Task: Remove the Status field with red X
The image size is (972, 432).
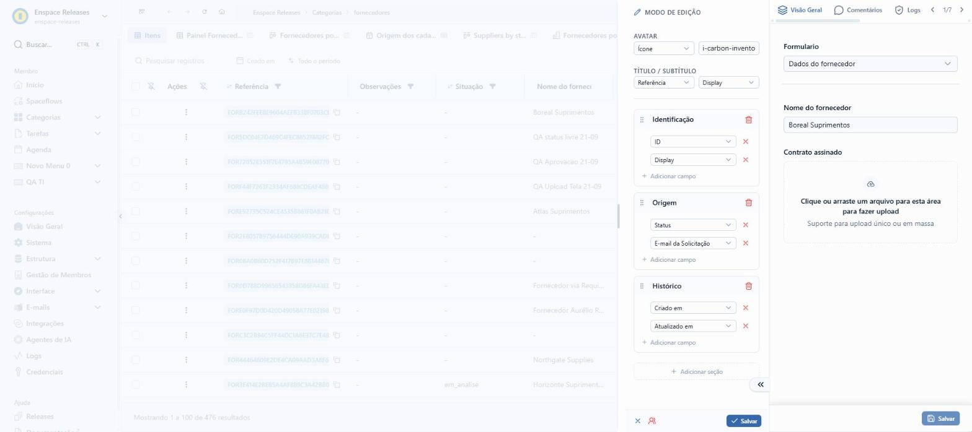Action: click(746, 225)
